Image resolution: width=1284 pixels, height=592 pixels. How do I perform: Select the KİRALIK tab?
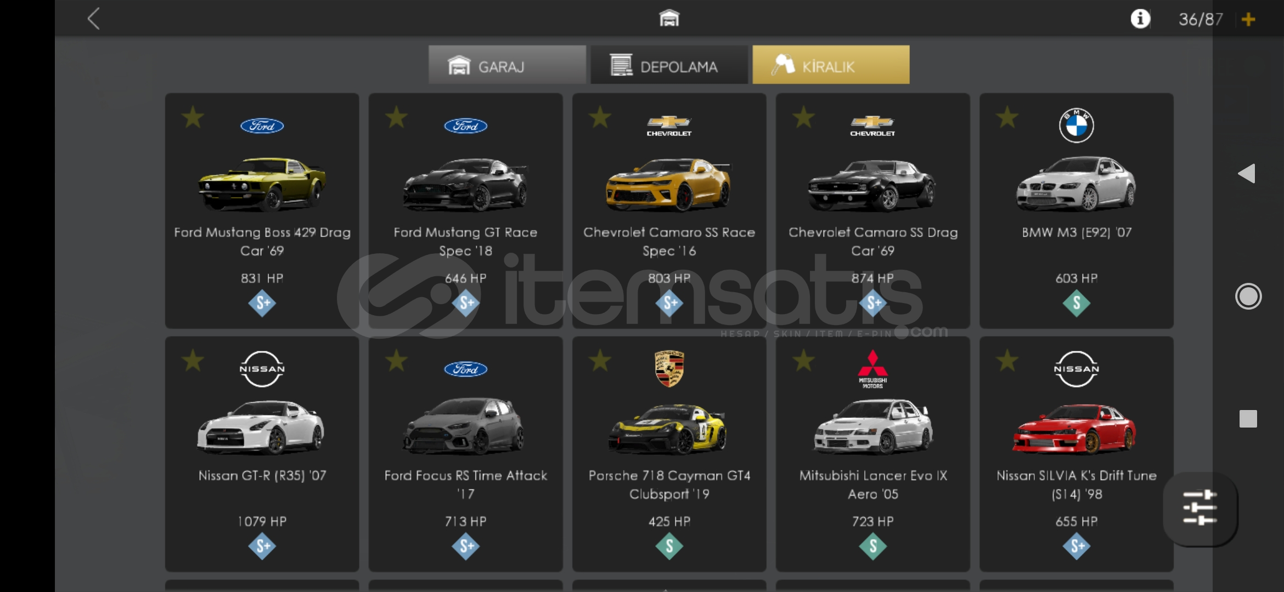831,65
